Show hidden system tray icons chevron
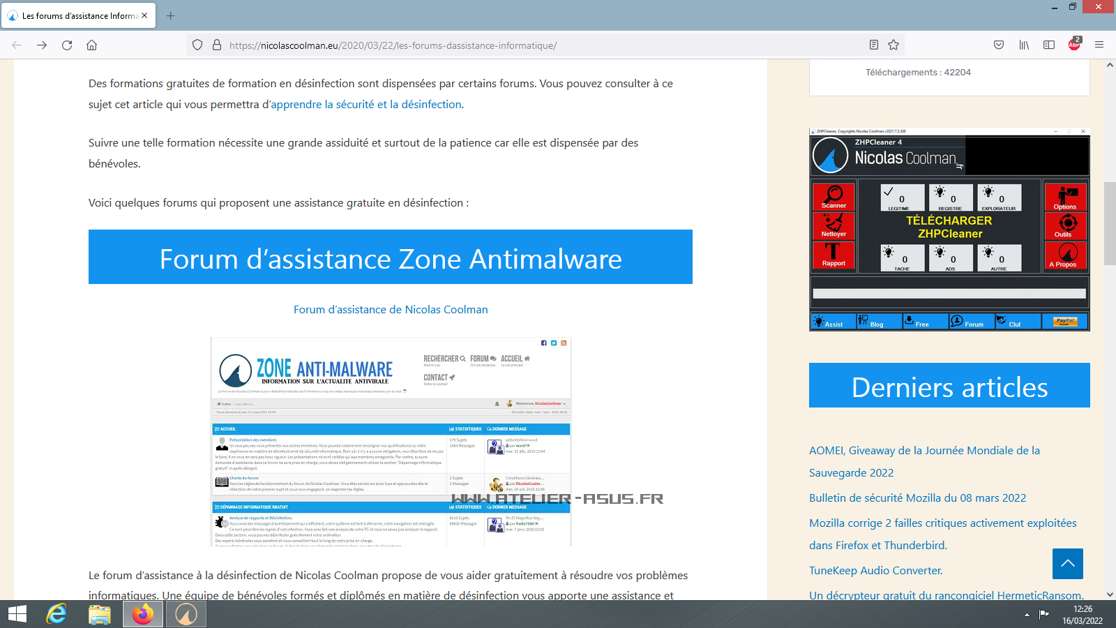This screenshot has width=1116, height=628. point(1027,615)
